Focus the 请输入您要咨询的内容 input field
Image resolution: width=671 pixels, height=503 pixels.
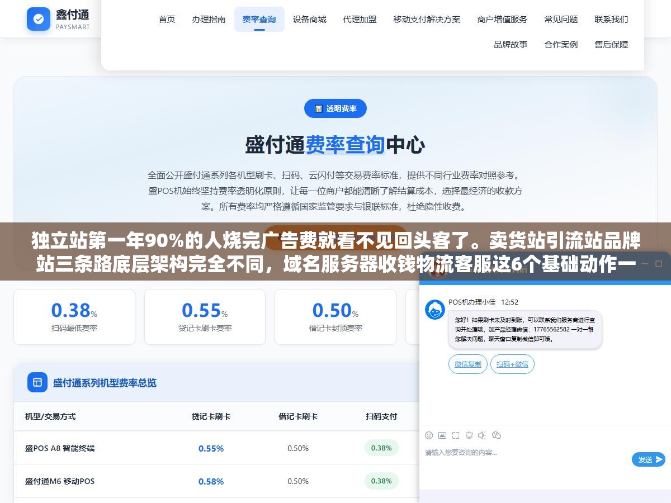[526, 453]
